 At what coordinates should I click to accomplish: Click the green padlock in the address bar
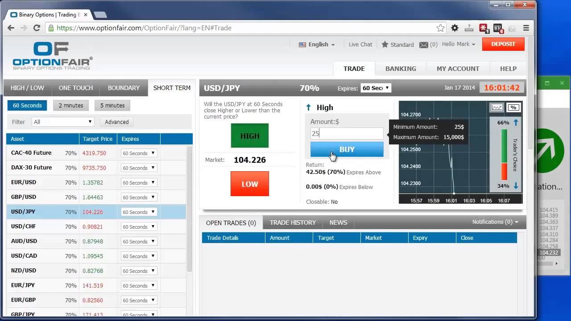[x=51, y=28]
